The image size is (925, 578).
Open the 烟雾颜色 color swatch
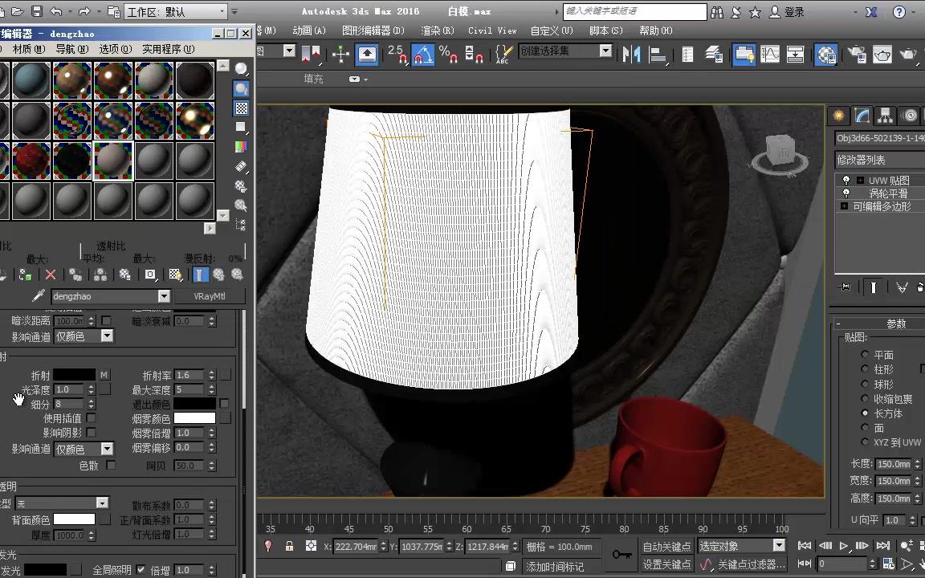tap(194, 419)
